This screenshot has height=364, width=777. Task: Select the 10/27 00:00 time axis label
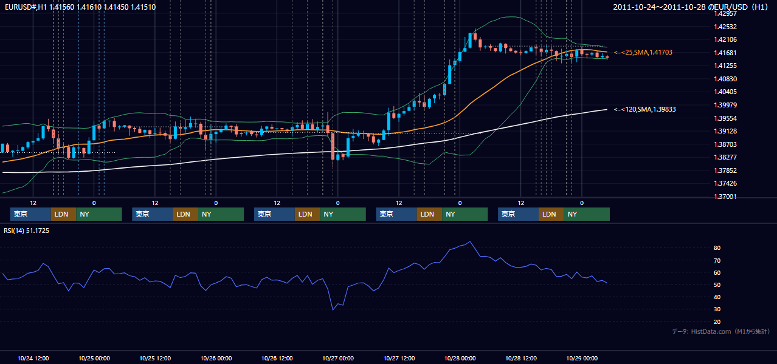338,358
